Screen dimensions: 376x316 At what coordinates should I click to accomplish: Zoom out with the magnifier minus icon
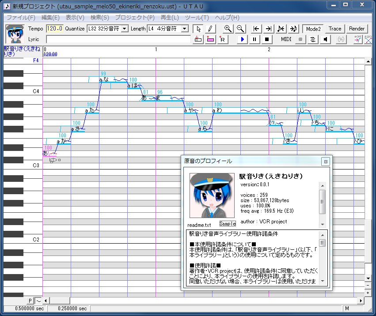(x=240, y=29)
